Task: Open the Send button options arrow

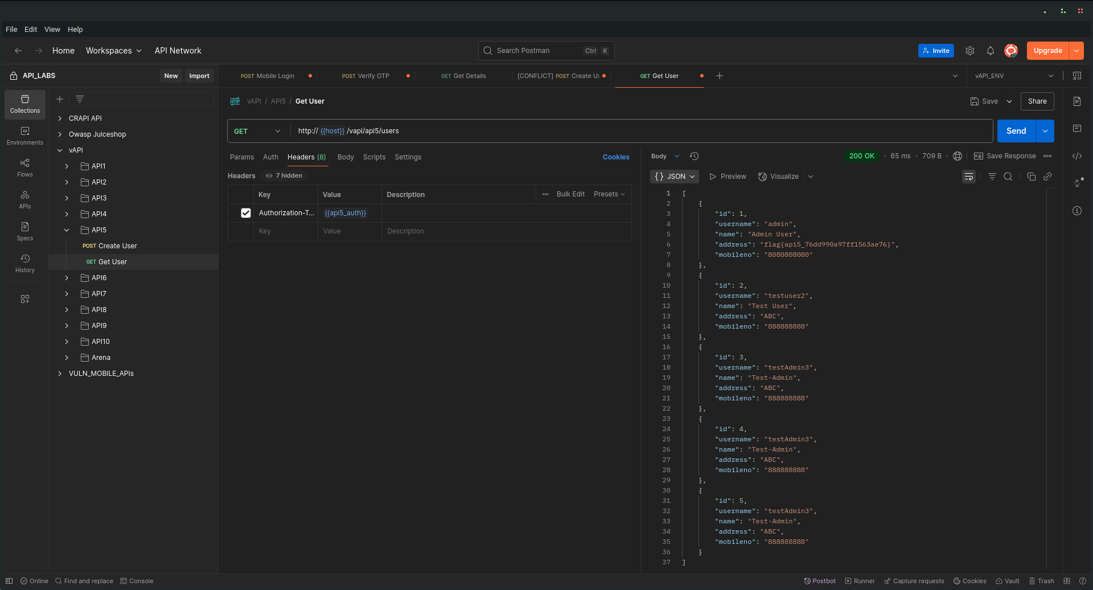Action: [1045, 131]
